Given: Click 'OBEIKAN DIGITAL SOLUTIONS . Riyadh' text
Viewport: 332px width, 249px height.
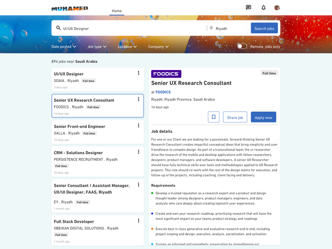Looking at the screenshot, I should coord(86,228).
